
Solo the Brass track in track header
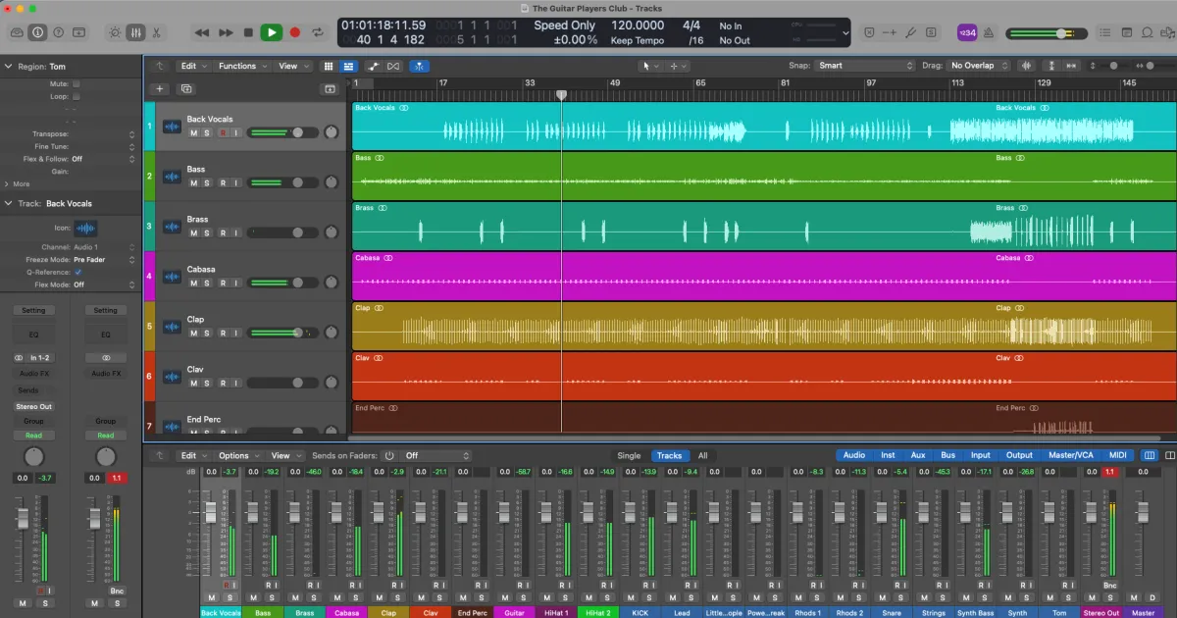pos(207,232)
